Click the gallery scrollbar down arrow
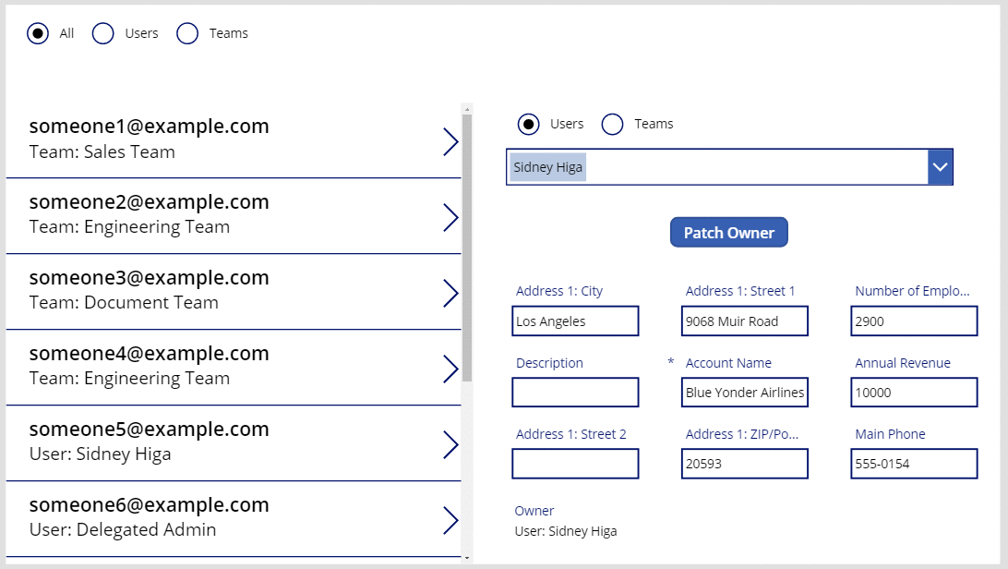The width and height of the screenshot is (1008, 569). 467,558
